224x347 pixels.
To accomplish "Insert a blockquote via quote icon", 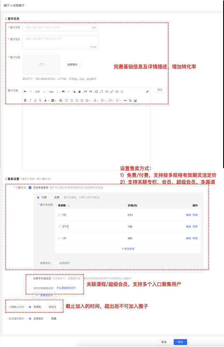I will coord(63,92).
